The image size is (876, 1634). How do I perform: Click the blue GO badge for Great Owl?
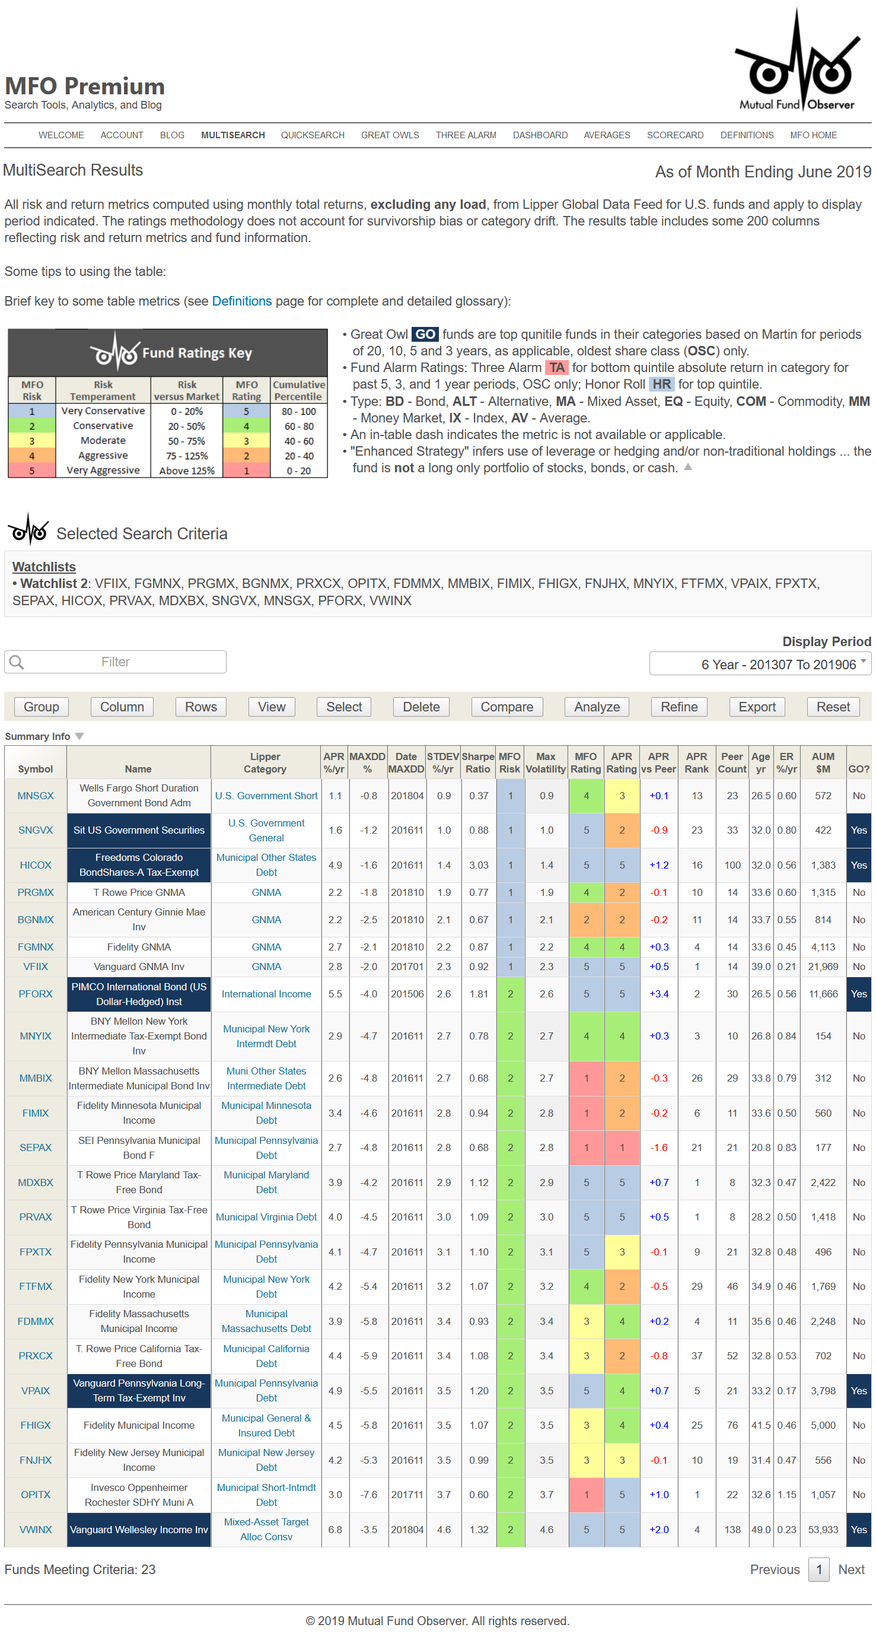click(x=425, y=334)
